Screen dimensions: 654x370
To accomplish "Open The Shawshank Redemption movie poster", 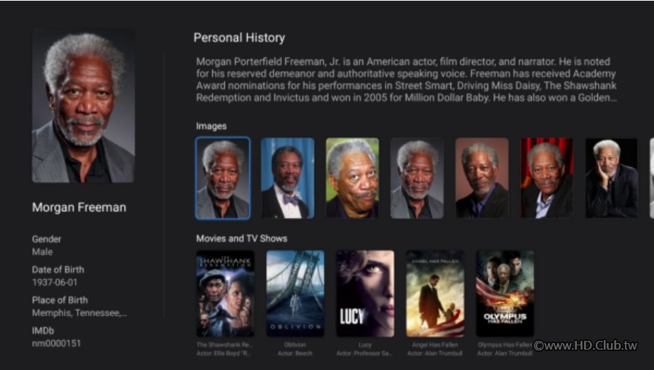I will point(226,294).
